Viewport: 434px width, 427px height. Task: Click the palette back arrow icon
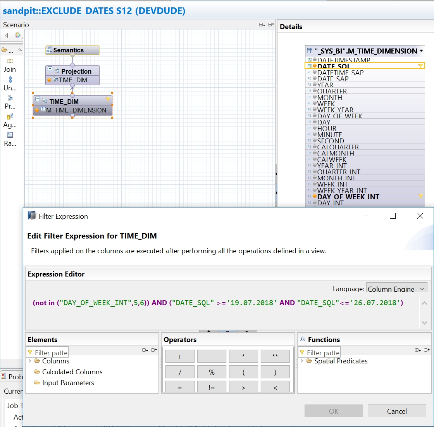point(7,35)
